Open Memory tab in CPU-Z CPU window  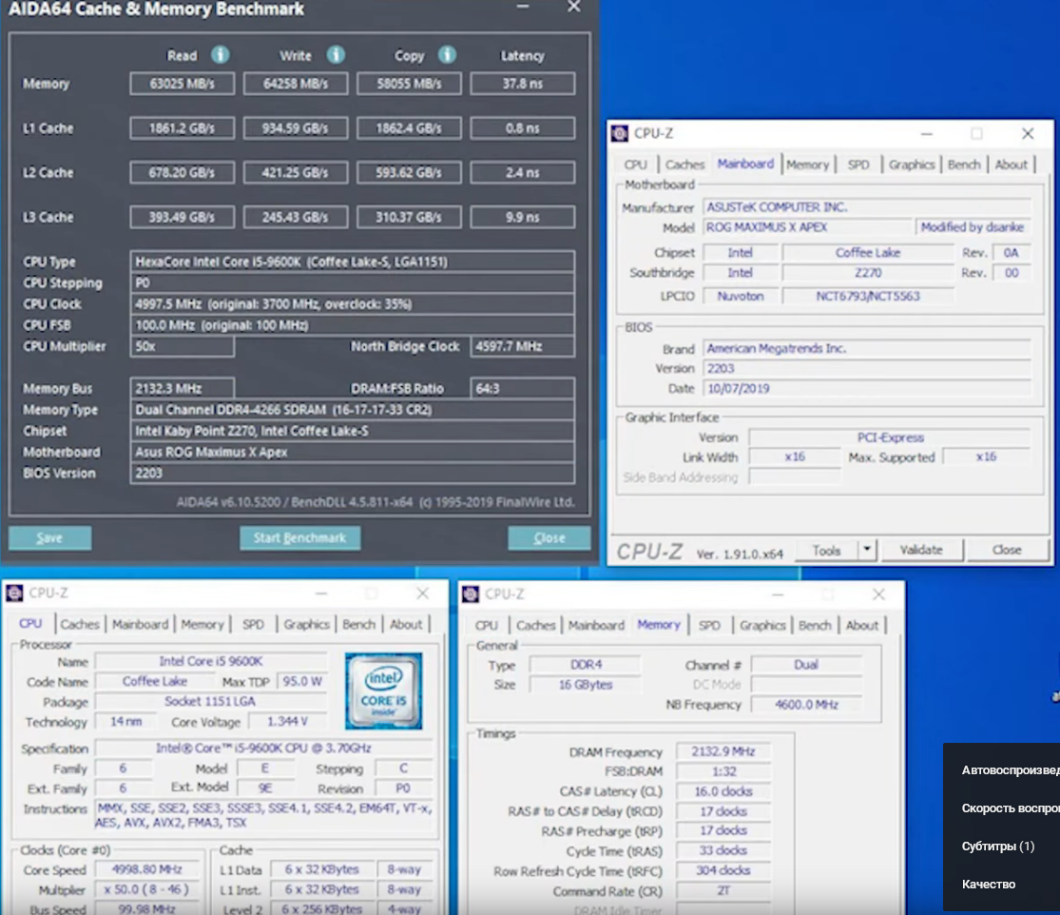(x=202, y=624)
